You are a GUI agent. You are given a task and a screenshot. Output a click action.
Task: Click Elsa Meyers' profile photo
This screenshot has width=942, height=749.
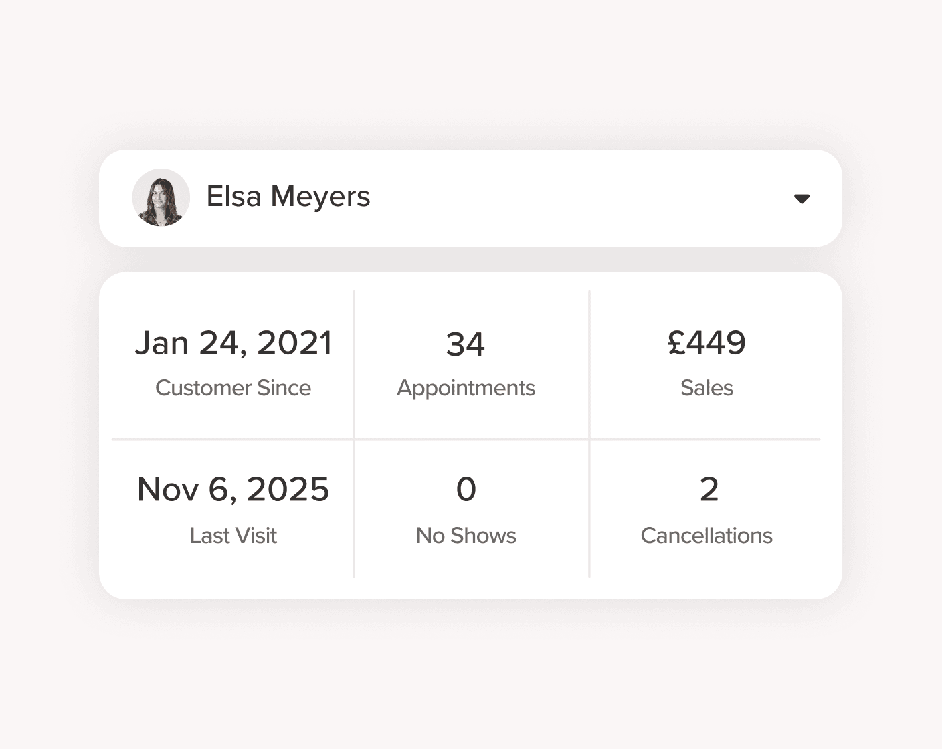[161, 197]
